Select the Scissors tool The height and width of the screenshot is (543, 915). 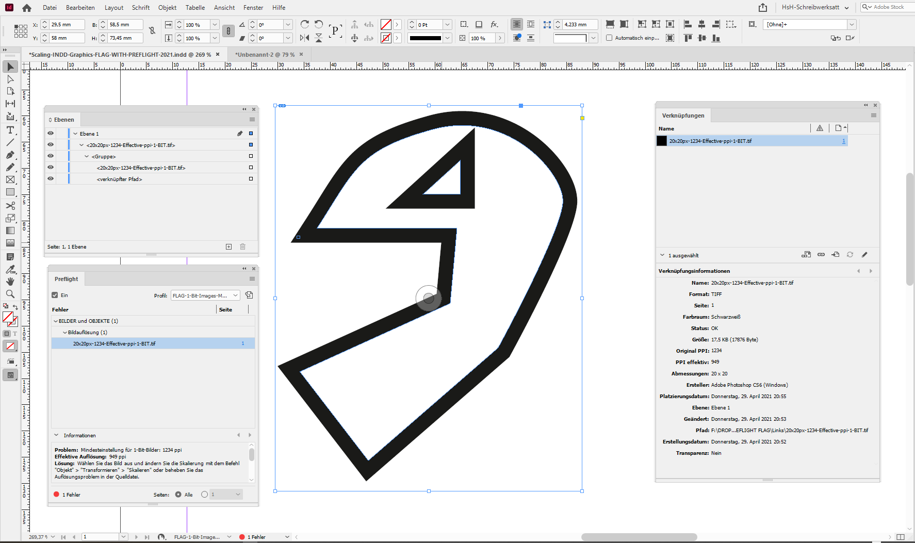[x=10, y=205]
